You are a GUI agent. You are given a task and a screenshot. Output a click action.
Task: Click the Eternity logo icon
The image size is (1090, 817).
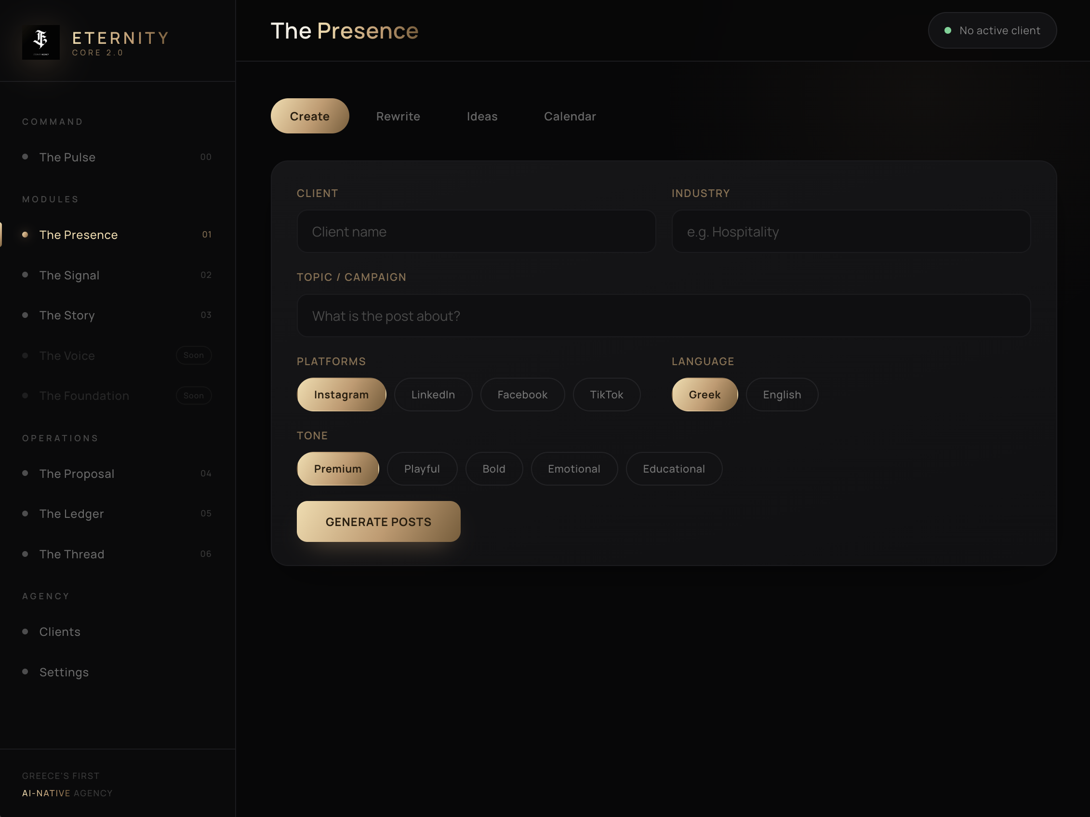click(x=41, y=42)
